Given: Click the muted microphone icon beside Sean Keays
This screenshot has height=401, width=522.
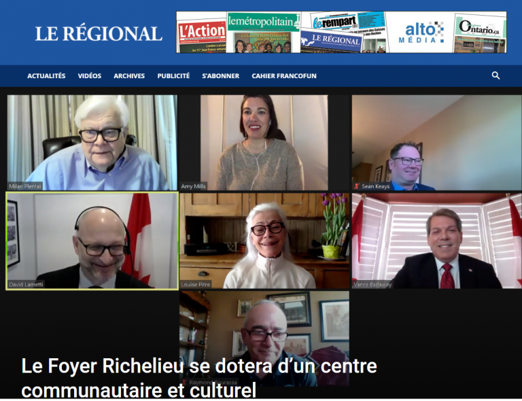Looking at the screenshot, I should pos(357,186).
